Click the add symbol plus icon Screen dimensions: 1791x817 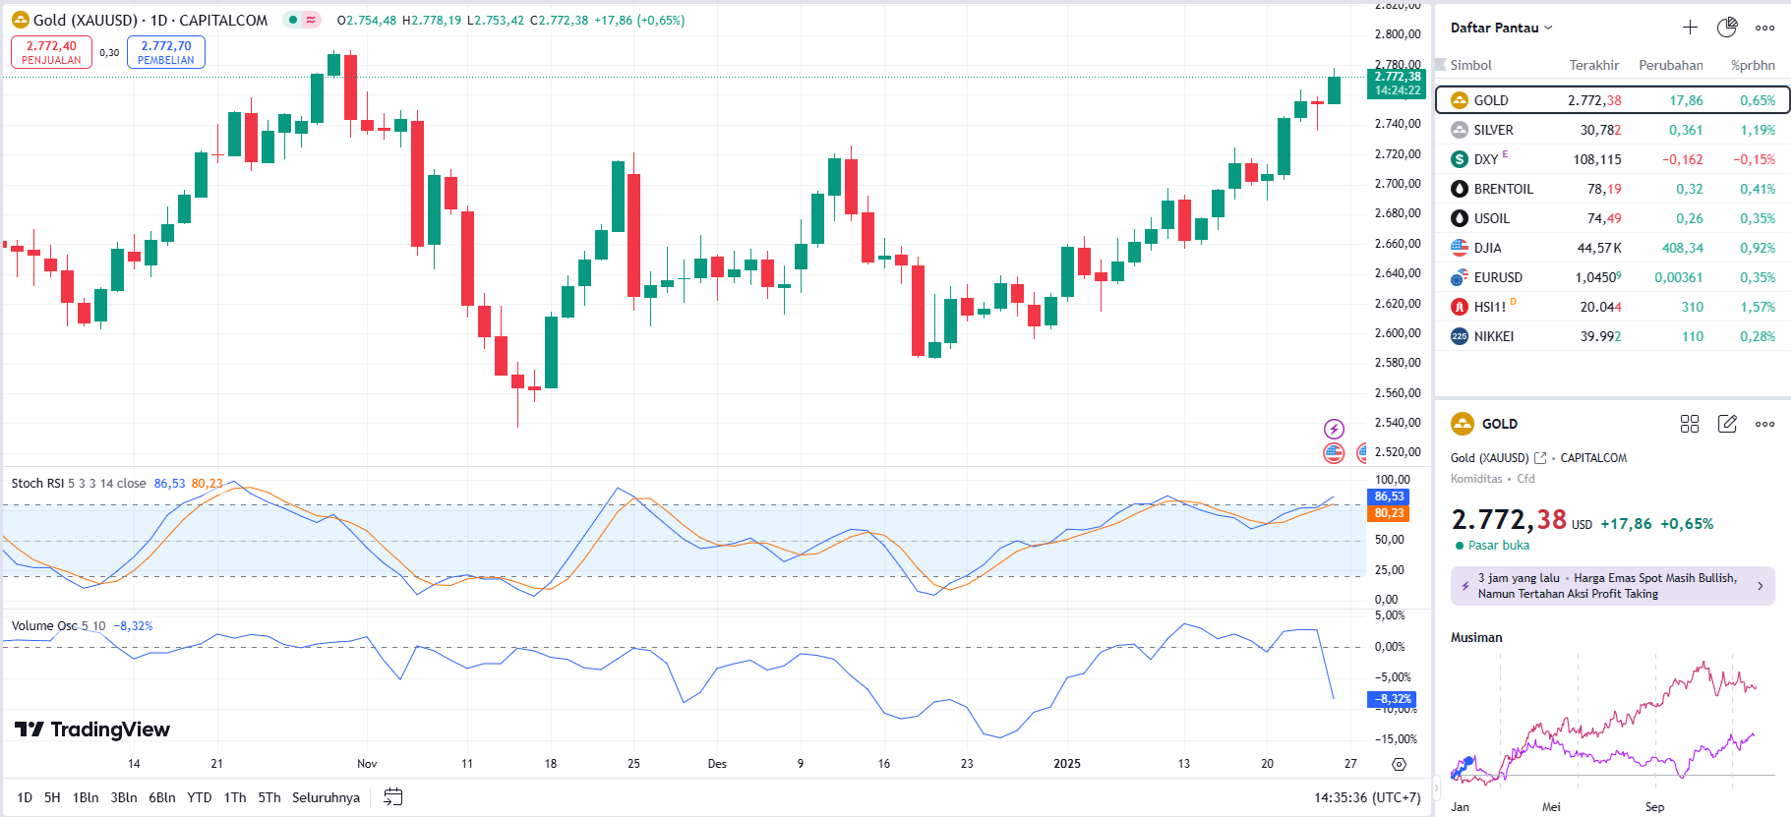(1690, 28)
